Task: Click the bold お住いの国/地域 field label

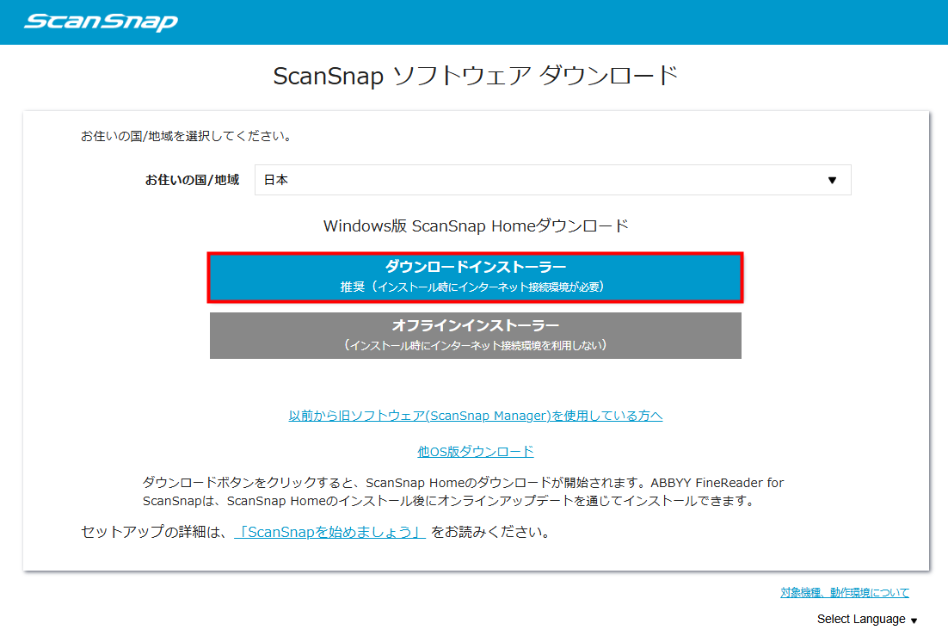Action: (x=192, y=181)
